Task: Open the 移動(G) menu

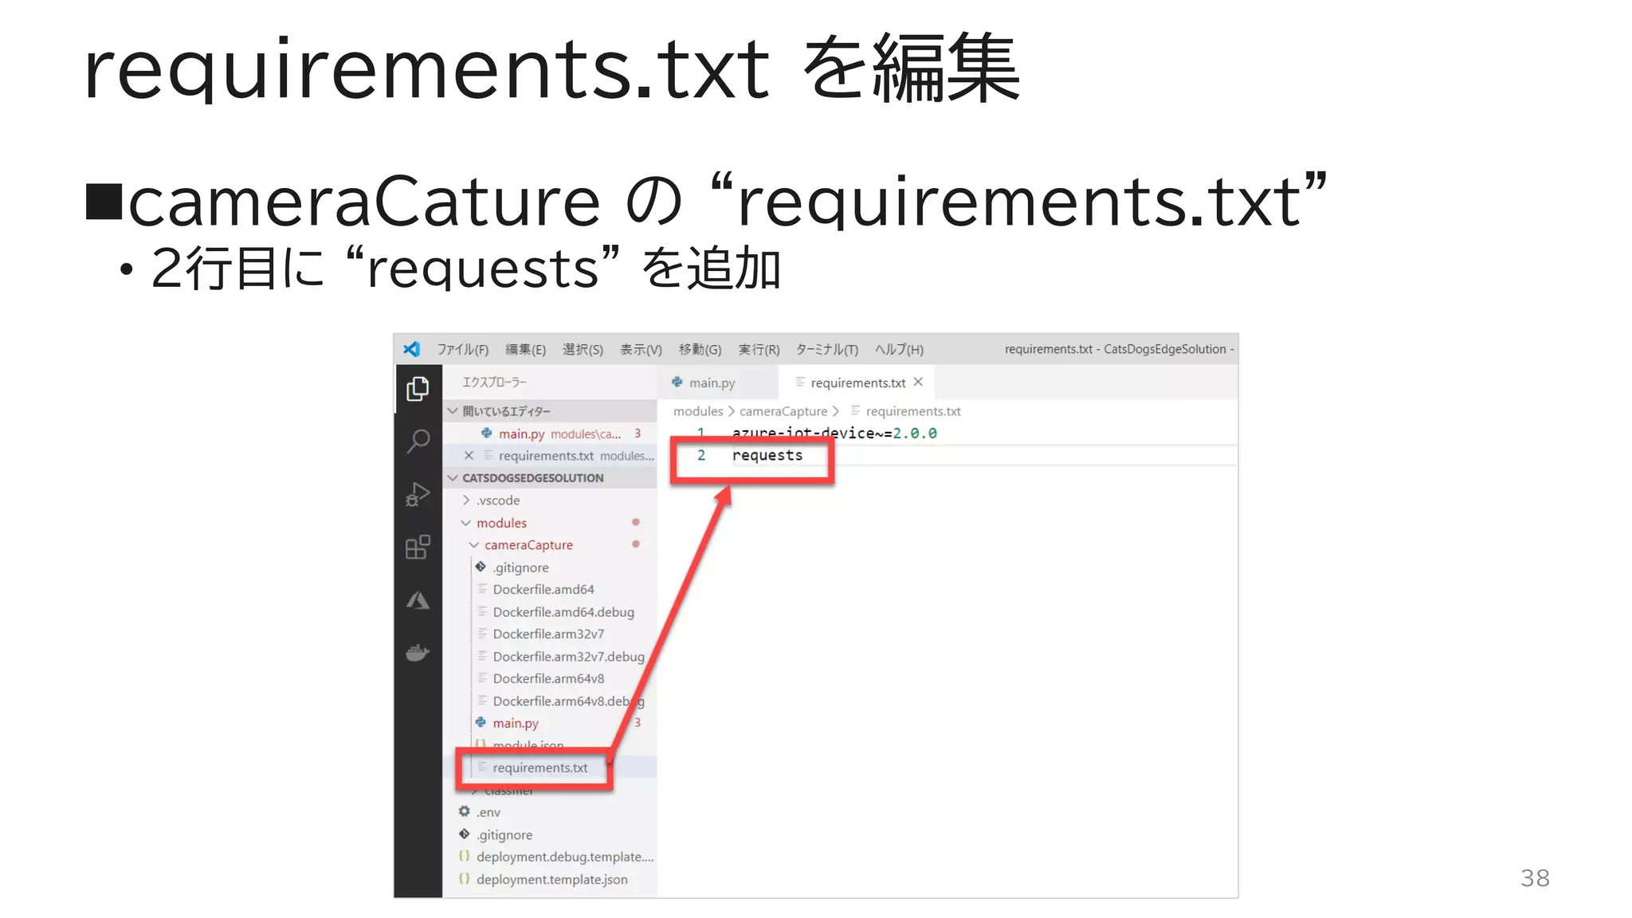Action: (700, 349)
